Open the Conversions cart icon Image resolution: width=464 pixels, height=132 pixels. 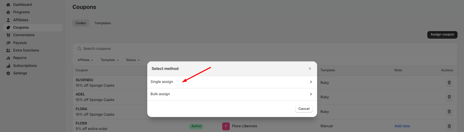pyautogui.click(x=8, y=35)
